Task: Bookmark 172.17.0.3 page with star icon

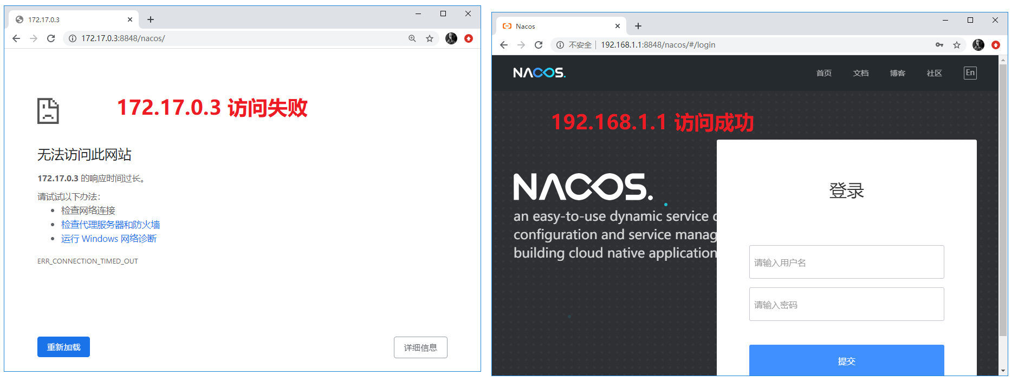Action: (x=430, y=38)
